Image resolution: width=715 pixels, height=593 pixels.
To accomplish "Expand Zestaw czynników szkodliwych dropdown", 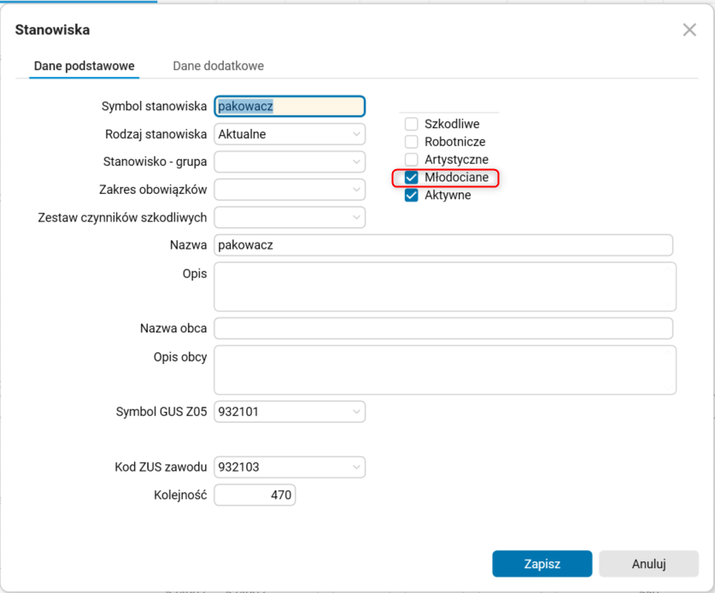I will 355,217.
